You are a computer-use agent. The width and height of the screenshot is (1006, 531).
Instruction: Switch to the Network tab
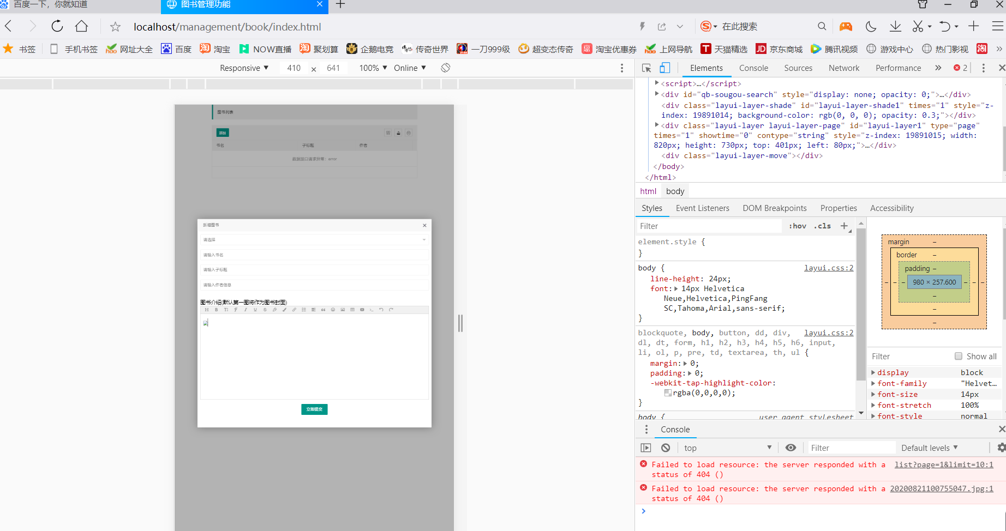(x=844, y=68)
